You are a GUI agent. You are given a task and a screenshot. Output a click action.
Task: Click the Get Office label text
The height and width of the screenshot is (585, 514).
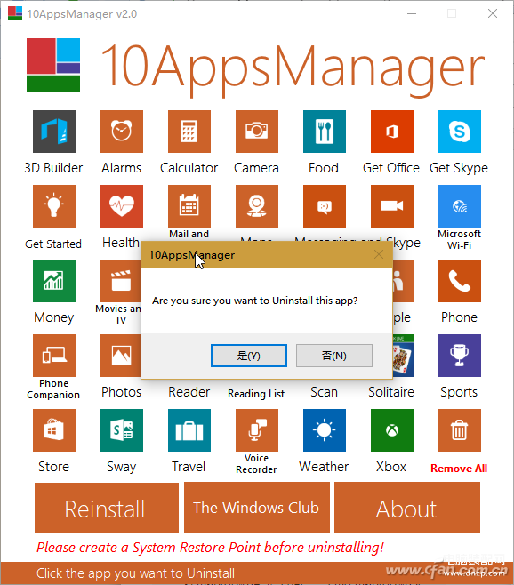(x=391, y=168)
